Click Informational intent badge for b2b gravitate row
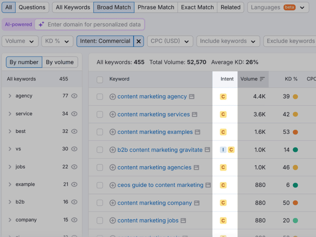This screenshot has width=316, height=237. (x=223, y=150)
